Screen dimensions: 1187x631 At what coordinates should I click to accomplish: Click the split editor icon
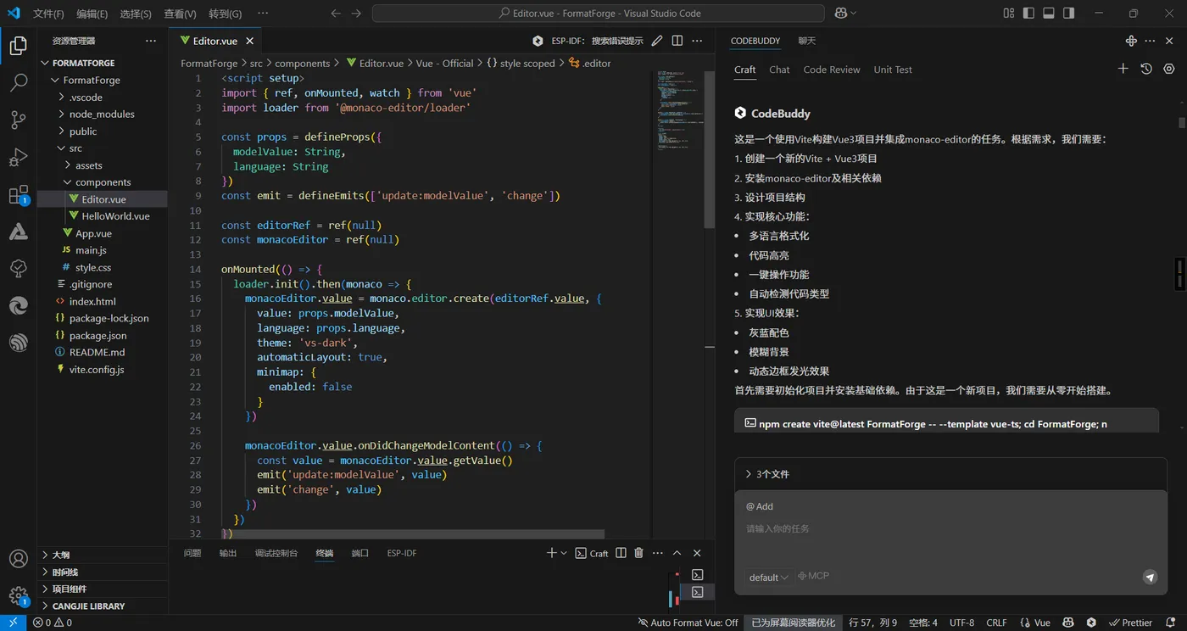[677, 41]
